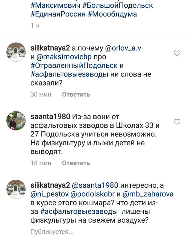Open #асфальтовыезаводы hashtag in first comment
Screen dimensions: 192x240
pyautogui.click(x=69, y=74)
